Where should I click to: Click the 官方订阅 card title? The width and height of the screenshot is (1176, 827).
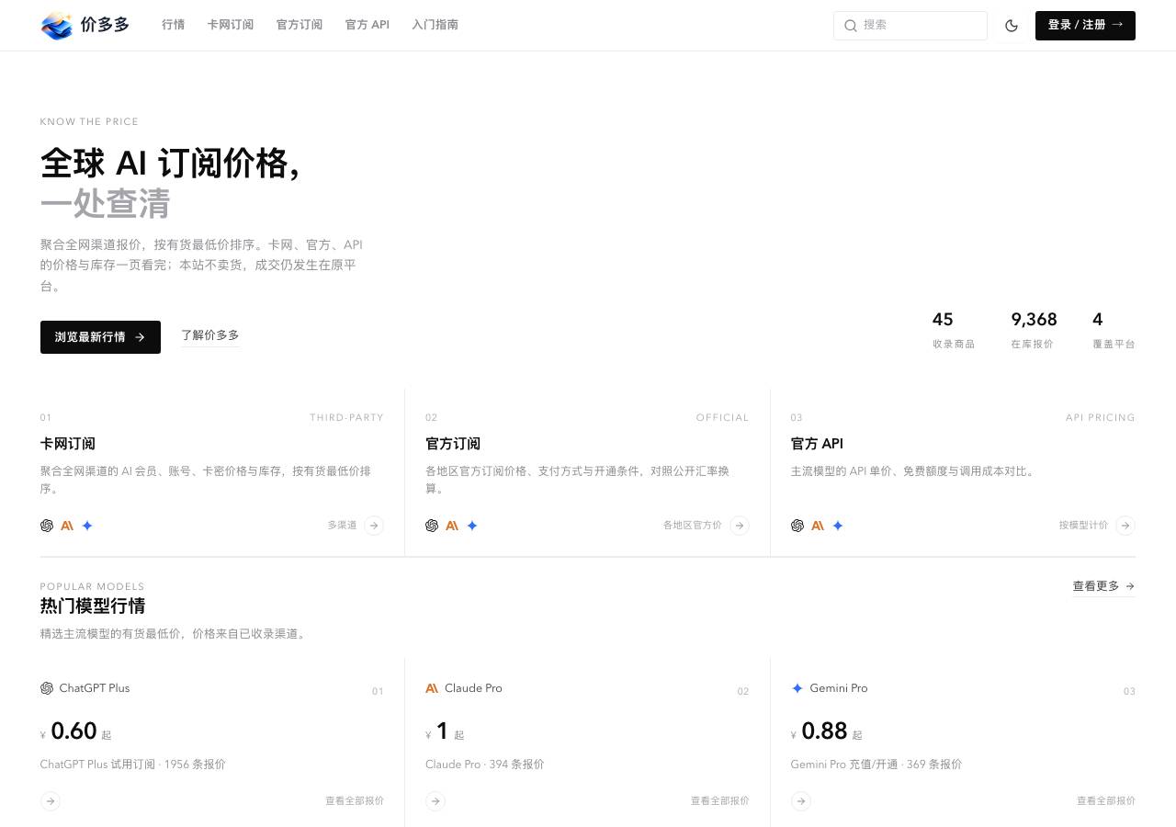tap(453, 444)
